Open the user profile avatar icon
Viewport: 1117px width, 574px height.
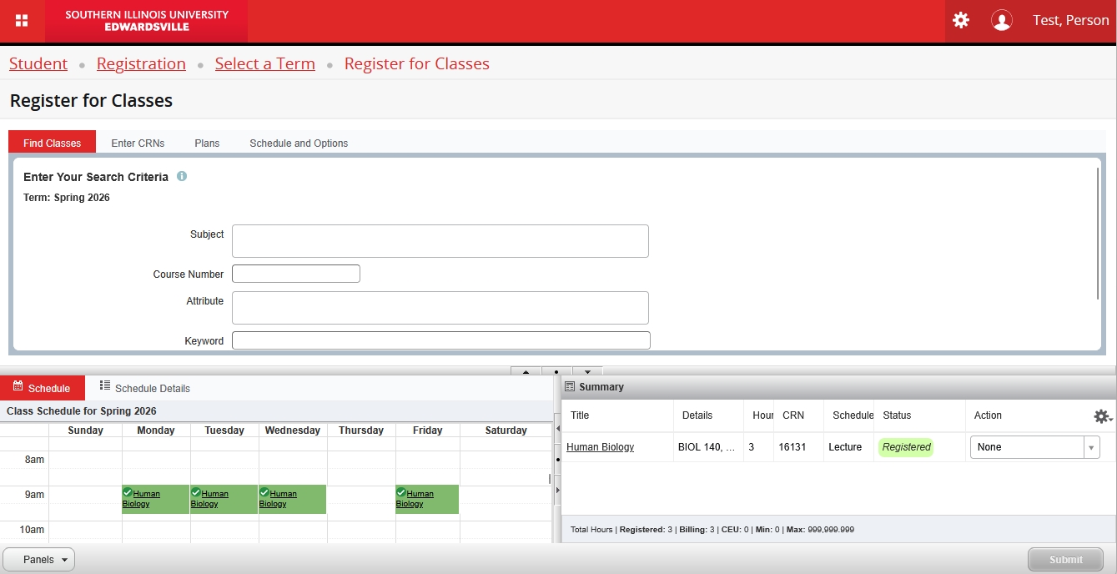coord(1001,21)
